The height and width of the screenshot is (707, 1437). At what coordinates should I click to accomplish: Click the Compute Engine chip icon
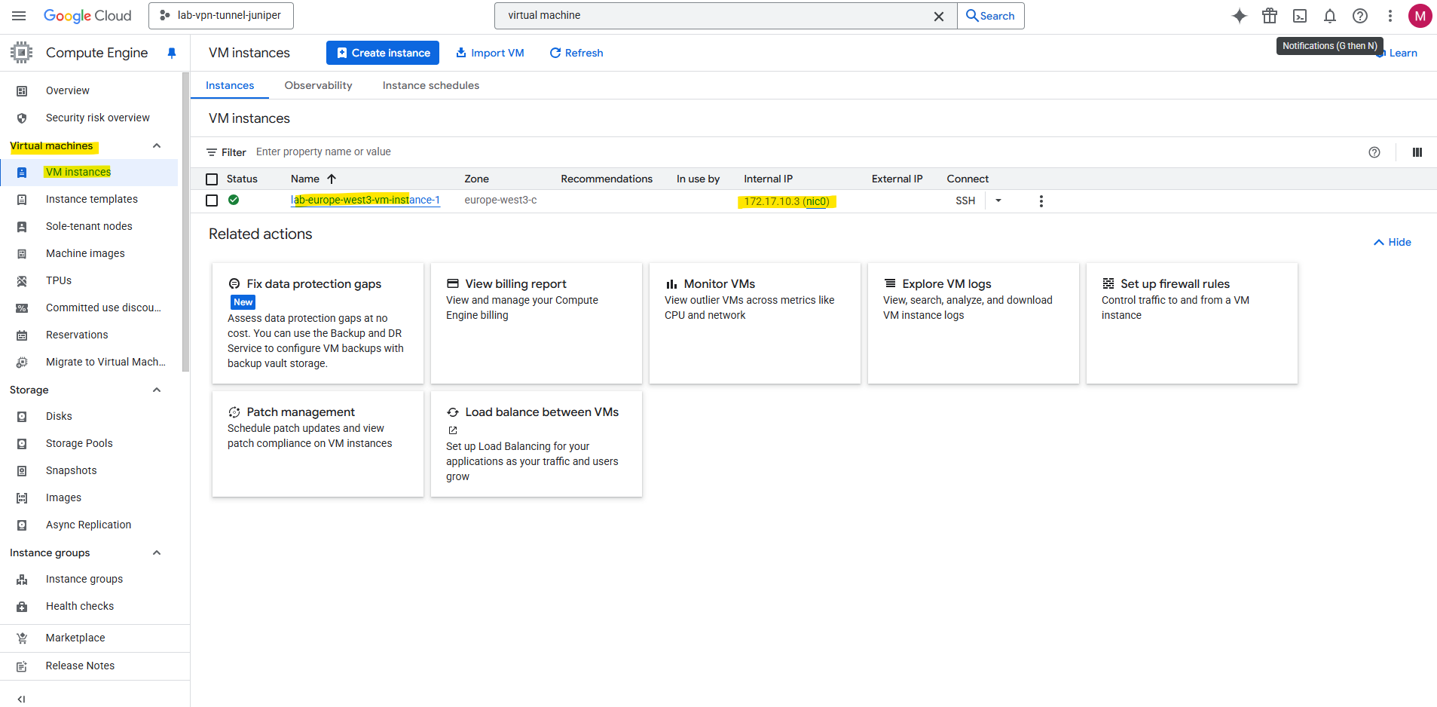click(x=22, y=53)
